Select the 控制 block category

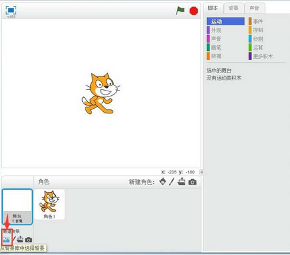pos(267,30)
